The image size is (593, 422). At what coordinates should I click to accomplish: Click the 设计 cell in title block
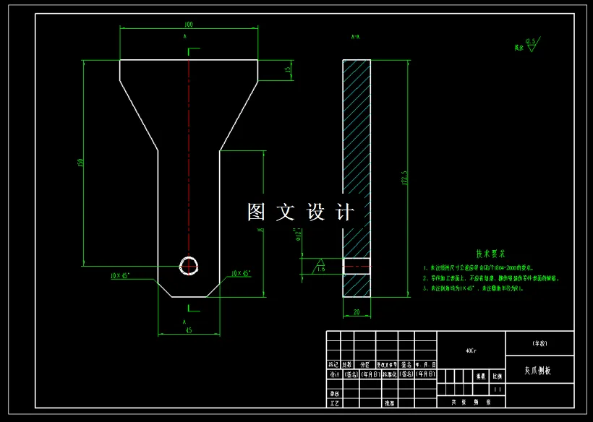333,374
